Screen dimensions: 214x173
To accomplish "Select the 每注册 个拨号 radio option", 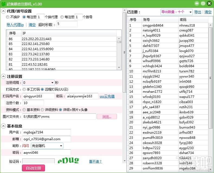I will 62,17.
